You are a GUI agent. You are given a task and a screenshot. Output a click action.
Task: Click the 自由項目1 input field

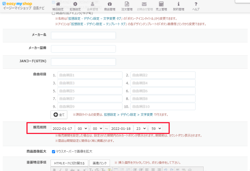pyautogui.click(x=90, y=75)
